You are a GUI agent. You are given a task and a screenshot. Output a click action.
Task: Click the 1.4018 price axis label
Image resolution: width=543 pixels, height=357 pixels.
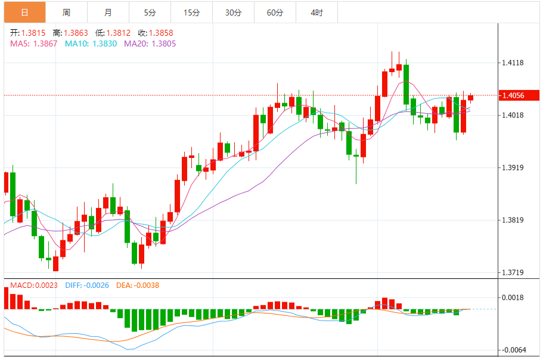[513, 115]
